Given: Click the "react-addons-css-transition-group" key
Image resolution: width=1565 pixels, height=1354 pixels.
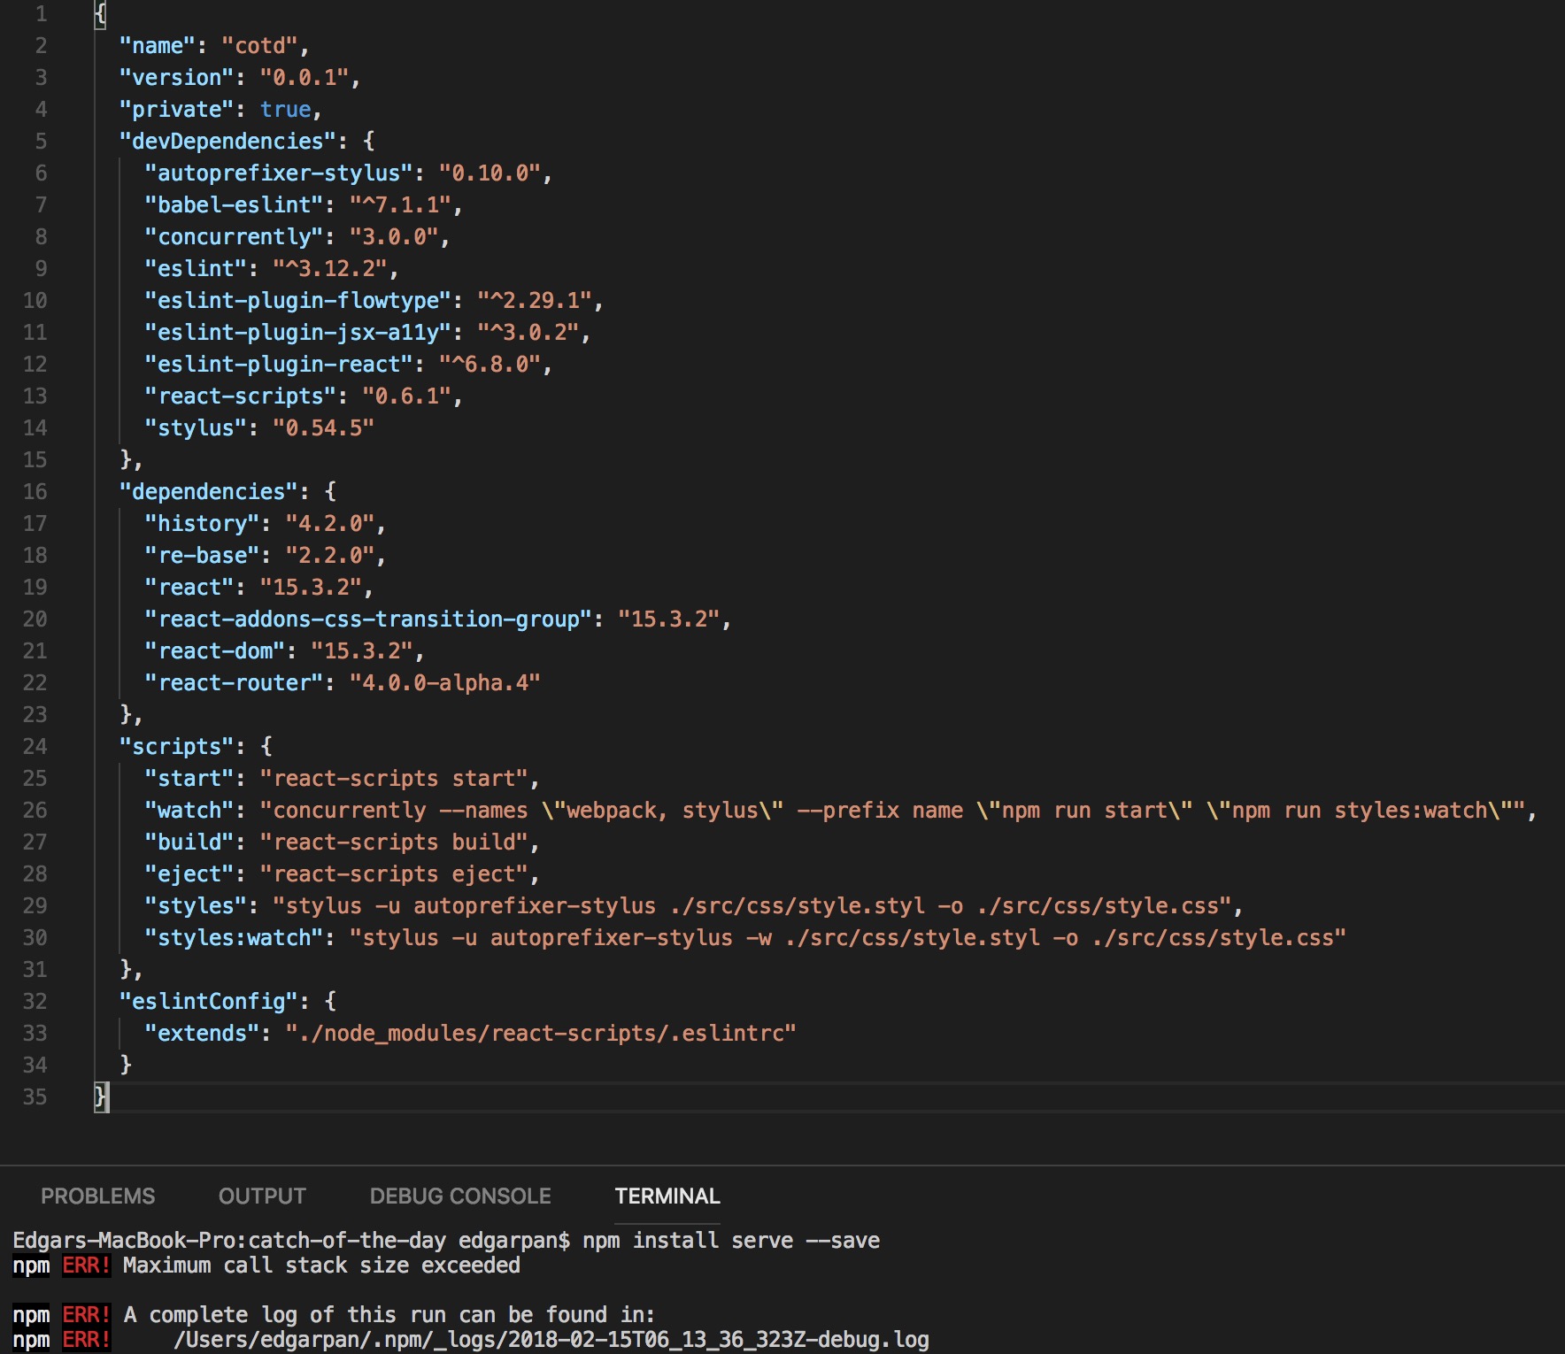Looking at the screenshot, I should click(368, 619).
